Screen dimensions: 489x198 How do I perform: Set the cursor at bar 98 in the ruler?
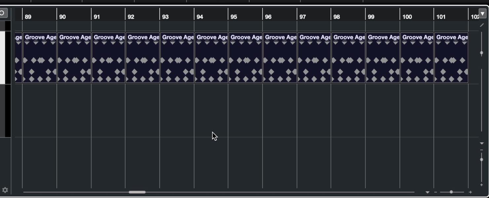click(336, 17)
